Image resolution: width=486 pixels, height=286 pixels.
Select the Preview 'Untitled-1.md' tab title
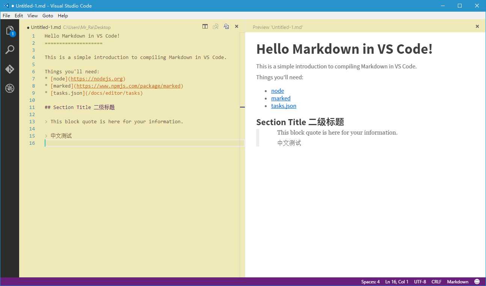278,27
